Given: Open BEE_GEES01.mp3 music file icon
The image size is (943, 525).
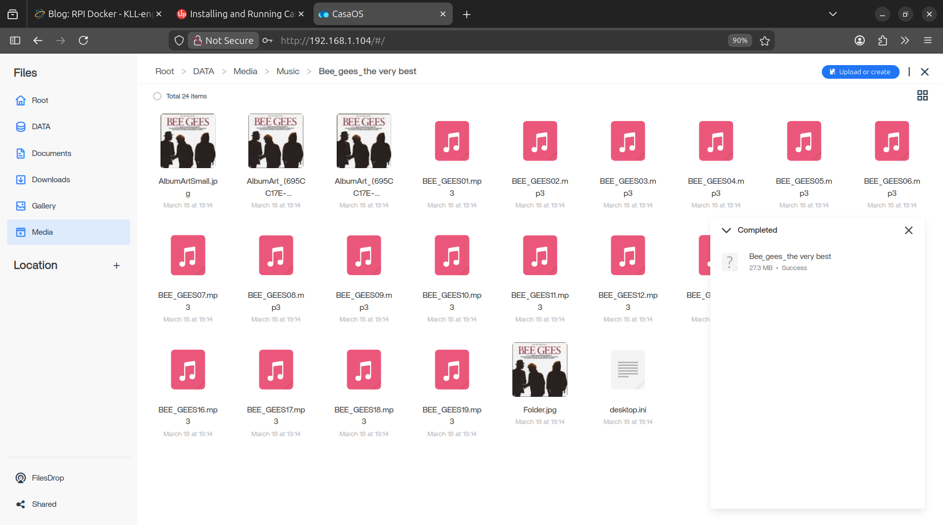Looking at the screenshot, I should click(452, 141).
